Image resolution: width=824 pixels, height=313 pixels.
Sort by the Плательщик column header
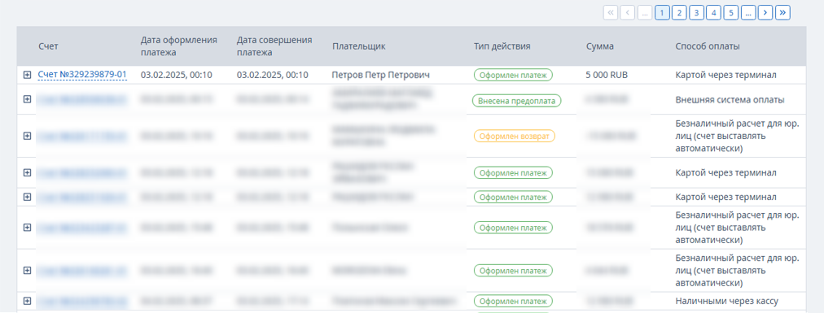[359, 46]
